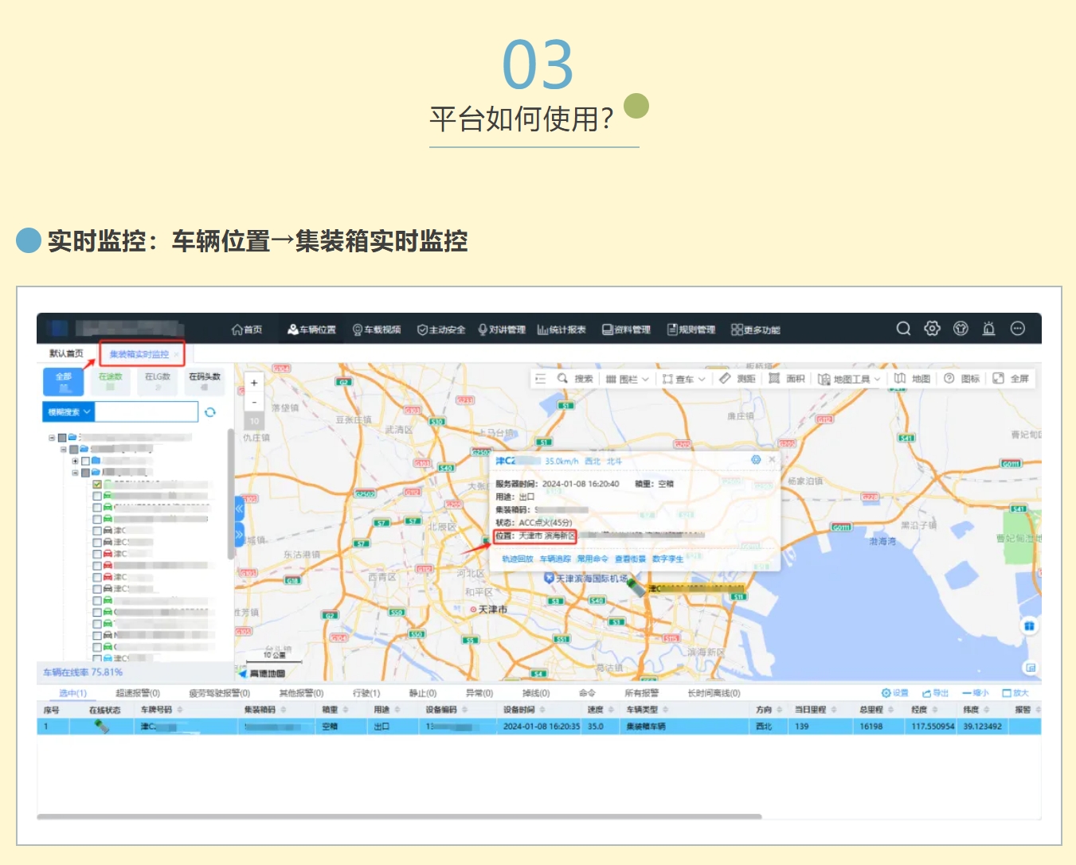Open the 模糊搜索 search type dropdown
The height and width of the screenshot is (865, 1076).
[68, 412]
